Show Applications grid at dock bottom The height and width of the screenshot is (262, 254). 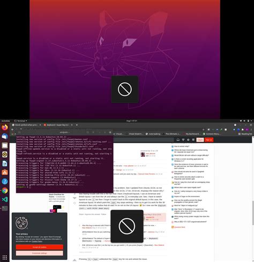pyautogui.click(x=5, y=258)
